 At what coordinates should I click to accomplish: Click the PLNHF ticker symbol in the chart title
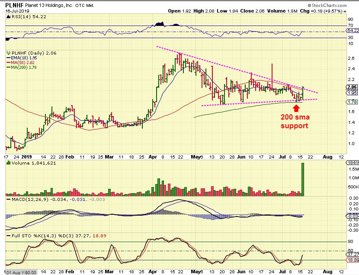click(x=14, y=5)
